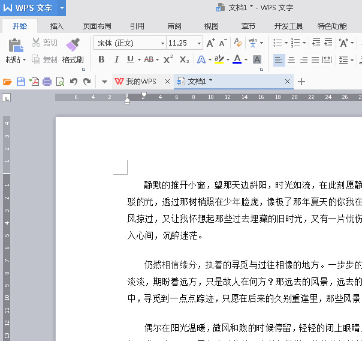Toggle italic formatting
The width and height of the screenshot is (362, 341).
(117, 59)
